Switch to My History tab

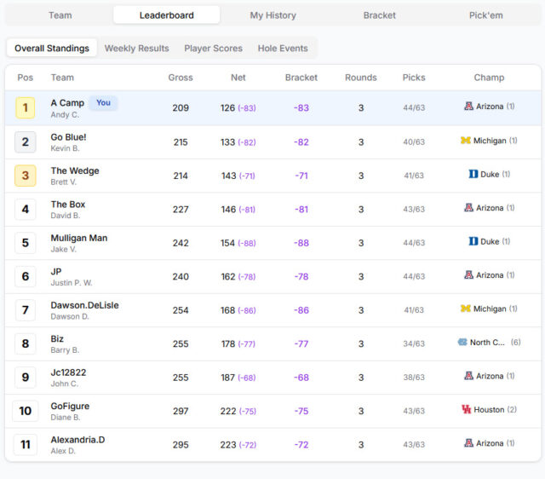(x=272, y=15)
